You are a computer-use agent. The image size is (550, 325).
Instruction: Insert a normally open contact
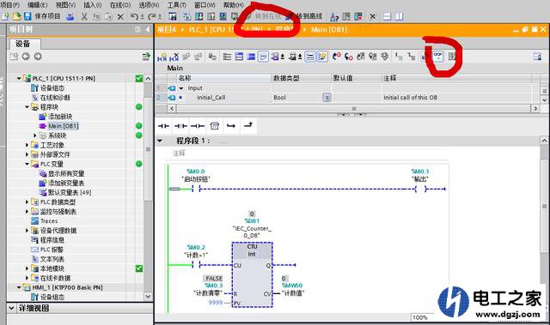point(163,126)
